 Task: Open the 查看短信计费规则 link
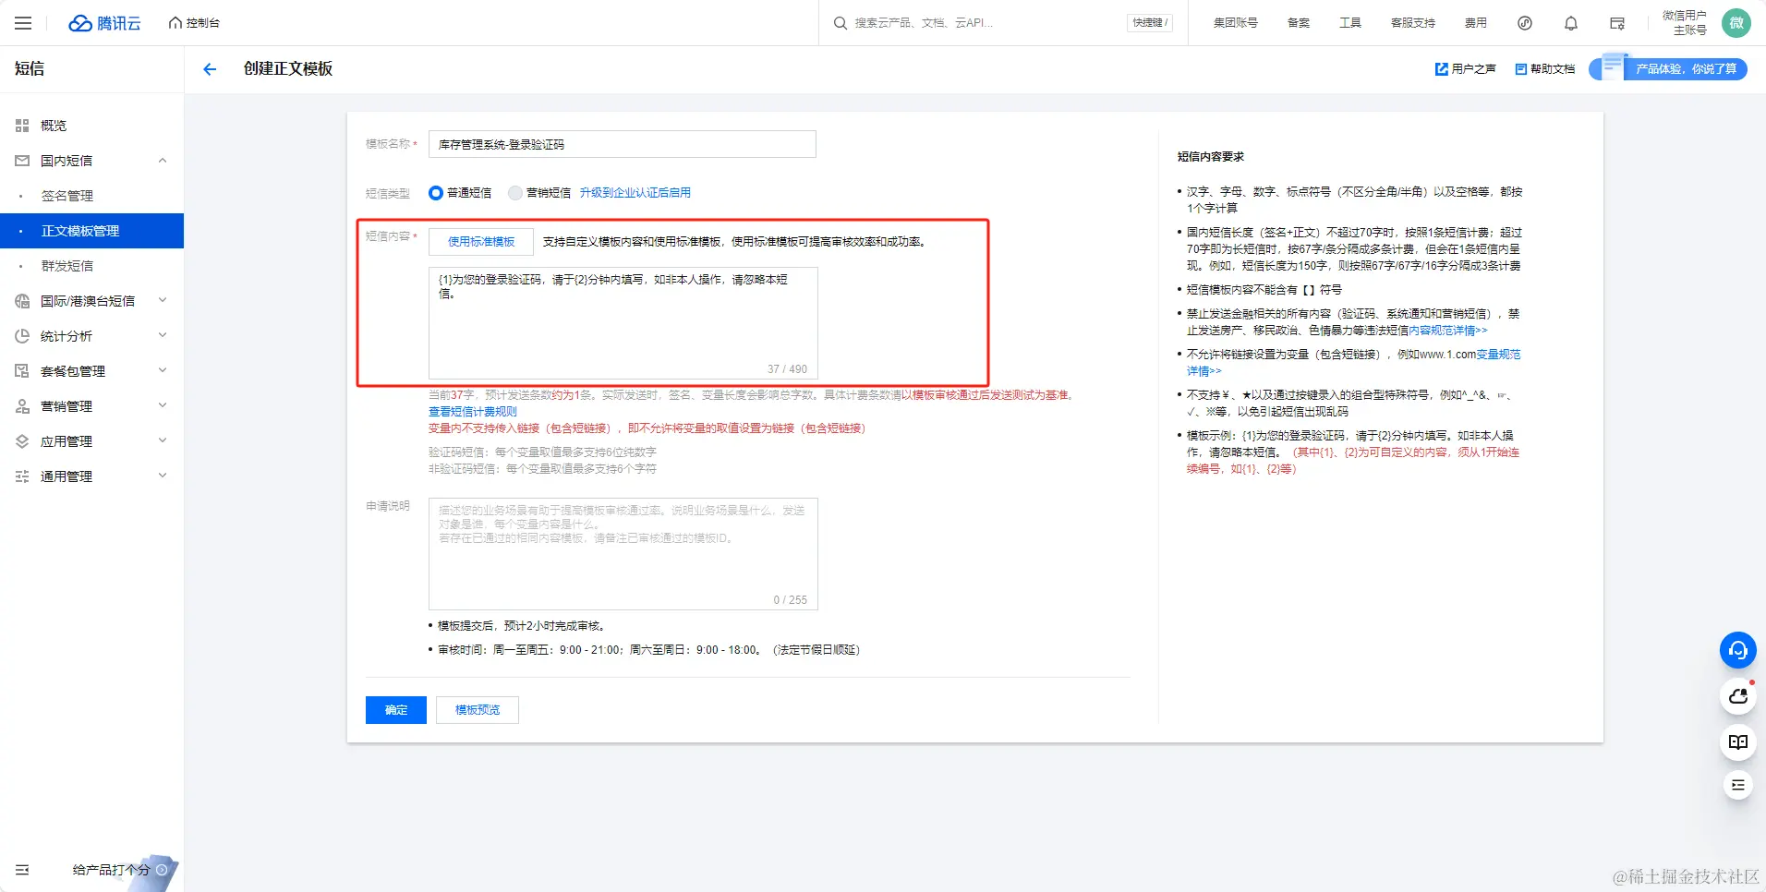(473, 412)
